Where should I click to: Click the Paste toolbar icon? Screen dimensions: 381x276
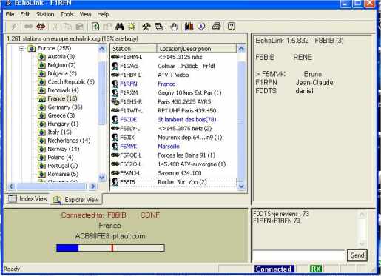click(80, 27)
